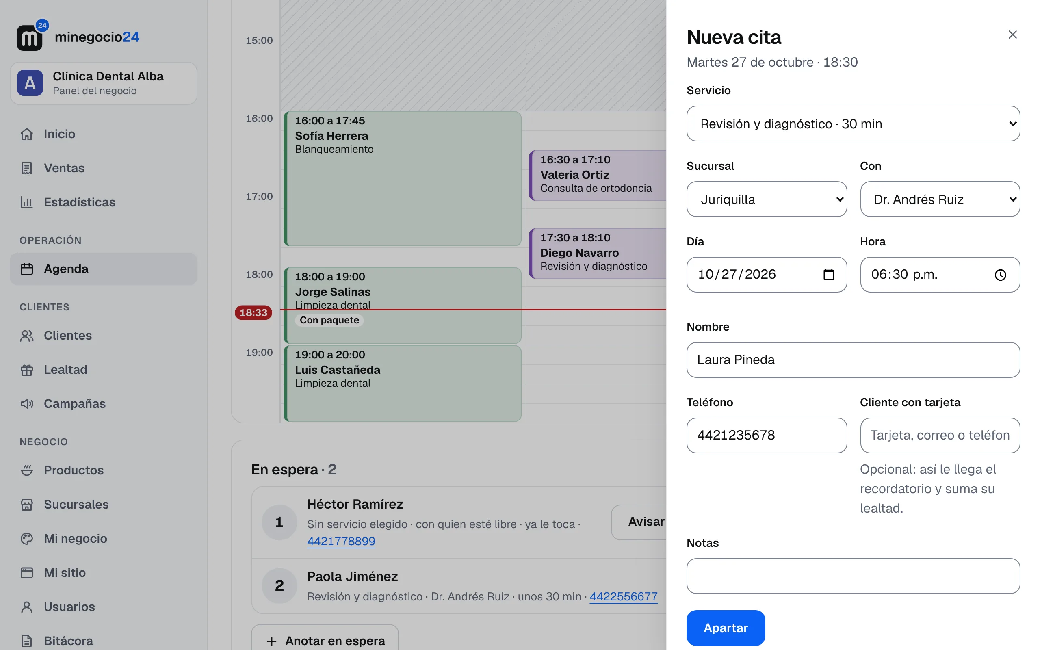1040x650 pixels.
Task: Open phone link 4421778899
Action: click(x=341, y=541)
